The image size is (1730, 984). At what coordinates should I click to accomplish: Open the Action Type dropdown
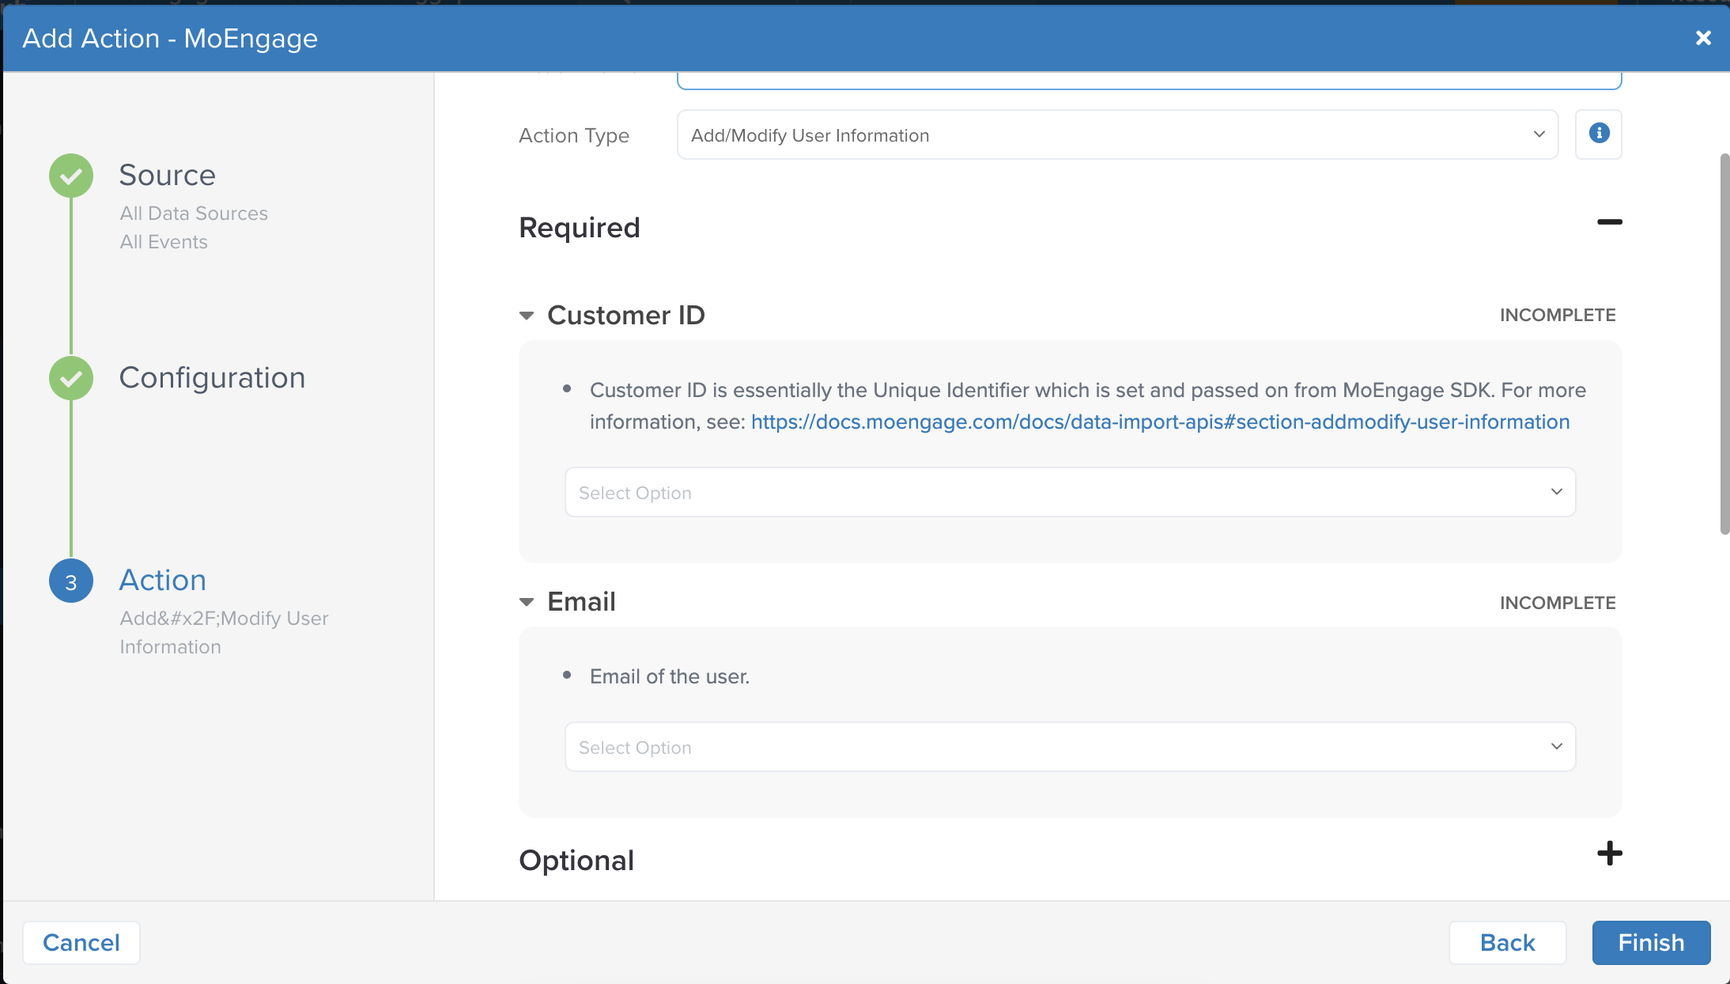(x=1117, y=134)
